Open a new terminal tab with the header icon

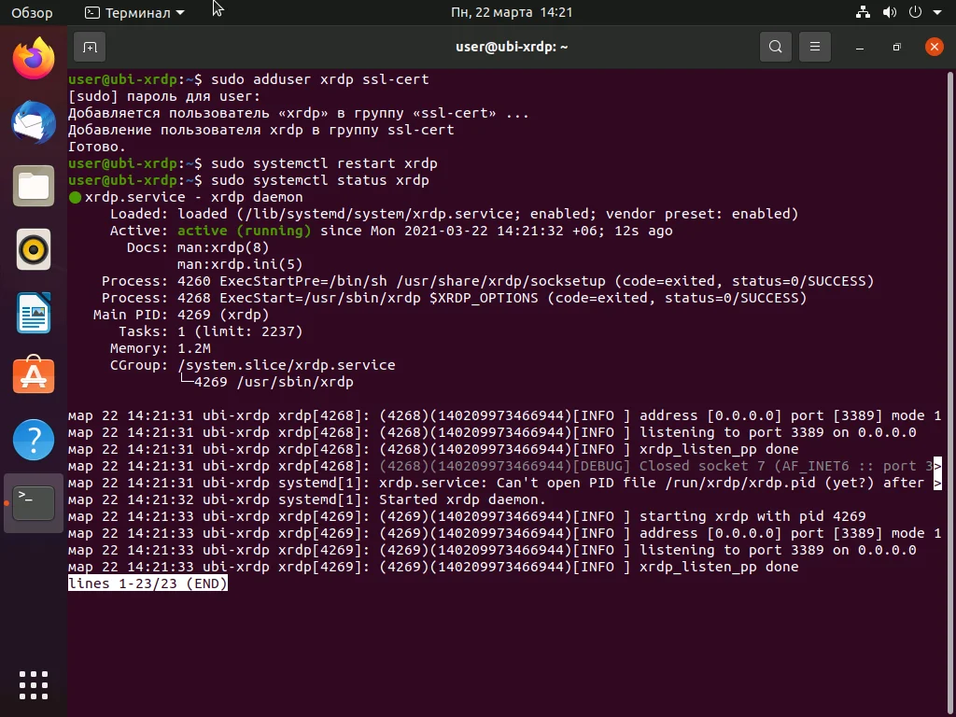click(x=89, y=46)
